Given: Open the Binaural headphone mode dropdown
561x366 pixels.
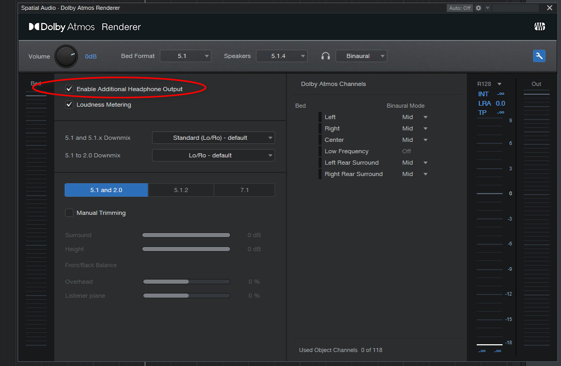Looking at the screenshot, I should (361, 56).
